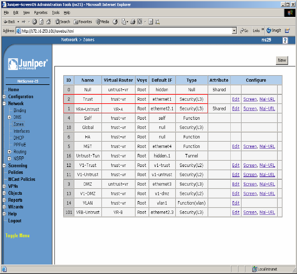Open MCast Policies in the sidebar

[x=22, y=179]
